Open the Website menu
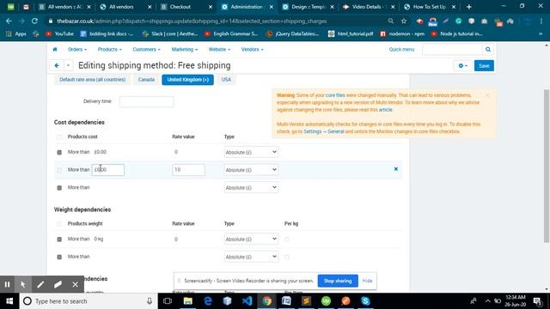This screenshot has width=550, height=309. (x=220, y=50)
